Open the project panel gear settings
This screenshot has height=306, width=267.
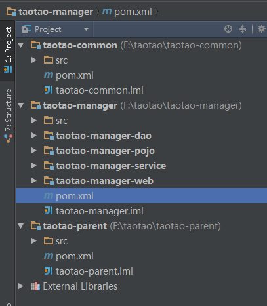pyautogui.click(x=262, y=29)
